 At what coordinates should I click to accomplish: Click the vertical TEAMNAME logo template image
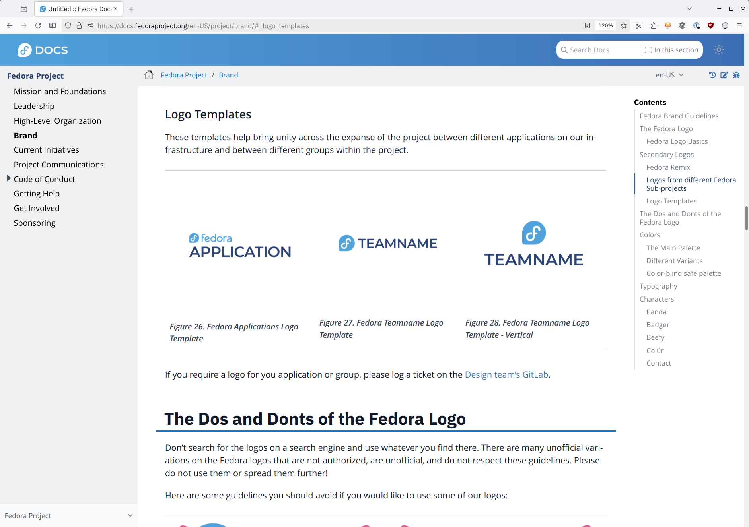[x=534, y=243]
